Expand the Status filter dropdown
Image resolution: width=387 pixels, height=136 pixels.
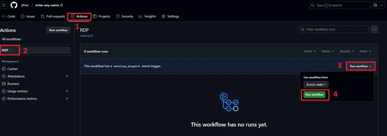click(x=327, y=51)
